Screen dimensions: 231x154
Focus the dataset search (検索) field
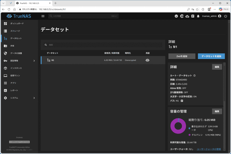(103, 45)
